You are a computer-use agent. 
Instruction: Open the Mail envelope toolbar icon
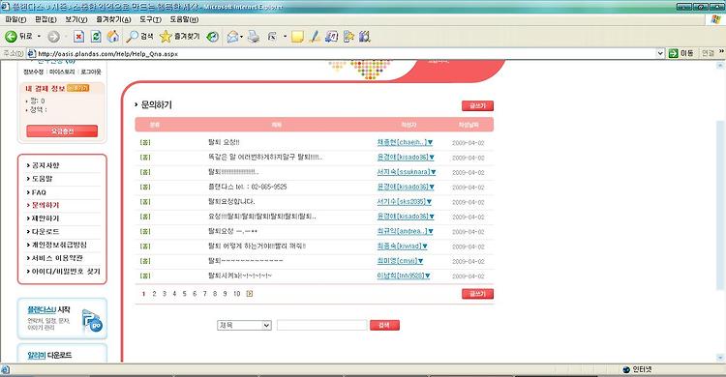(x=232, y=37)
